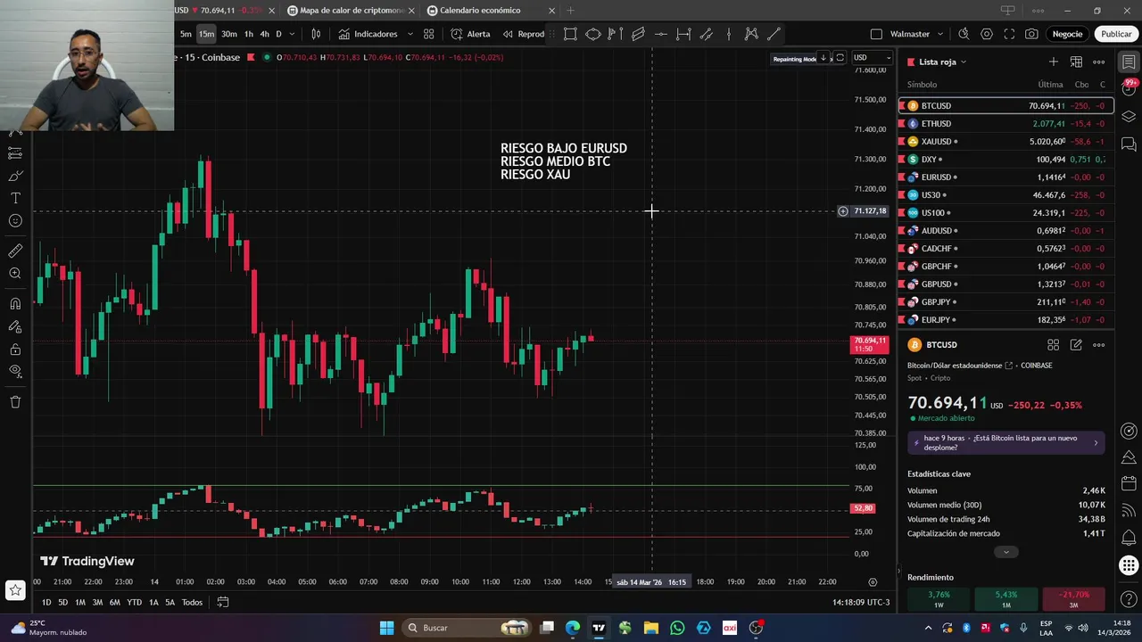
Task: Open chart time zone settings gear
Action: click(873, 581)
